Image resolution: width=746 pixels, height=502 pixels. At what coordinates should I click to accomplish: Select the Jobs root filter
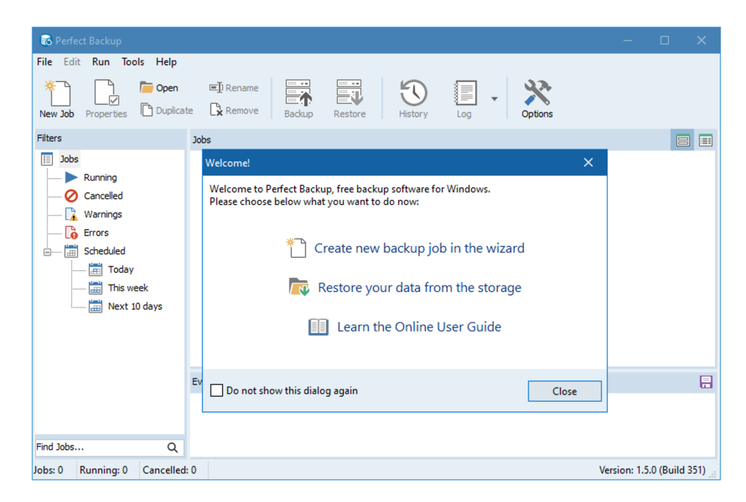point(69,159)
